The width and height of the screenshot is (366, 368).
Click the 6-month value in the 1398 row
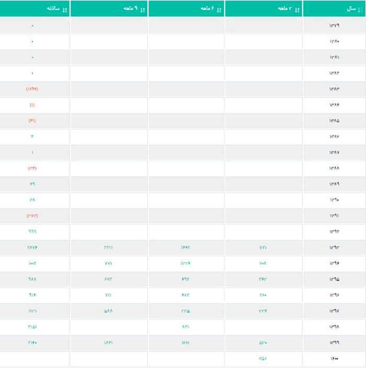click(185, 327)
